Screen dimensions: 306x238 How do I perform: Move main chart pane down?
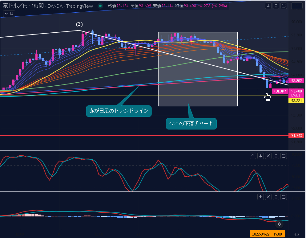click(268, 6)
